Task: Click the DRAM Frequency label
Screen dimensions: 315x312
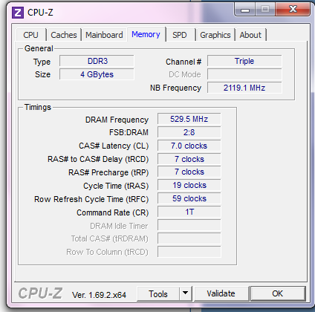Action: pos(117,120)
